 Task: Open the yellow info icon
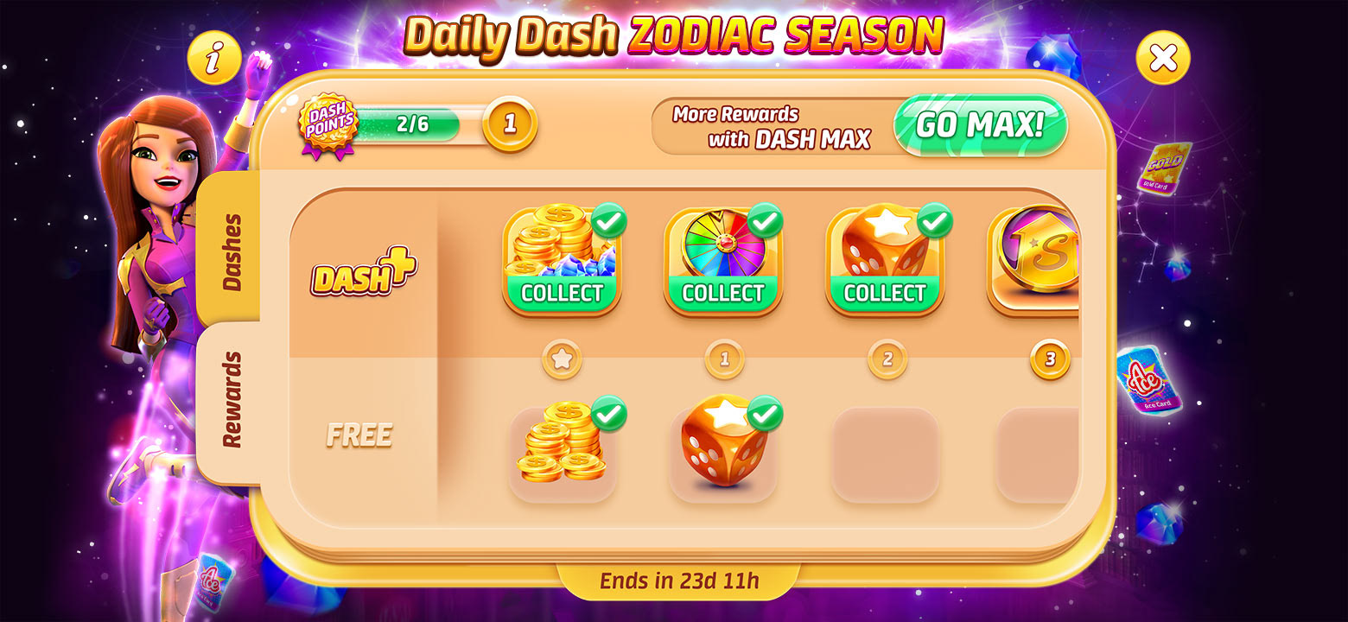tap(213, 58)
